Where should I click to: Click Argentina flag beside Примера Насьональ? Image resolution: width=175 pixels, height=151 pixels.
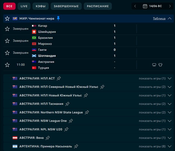pos(15,146)
